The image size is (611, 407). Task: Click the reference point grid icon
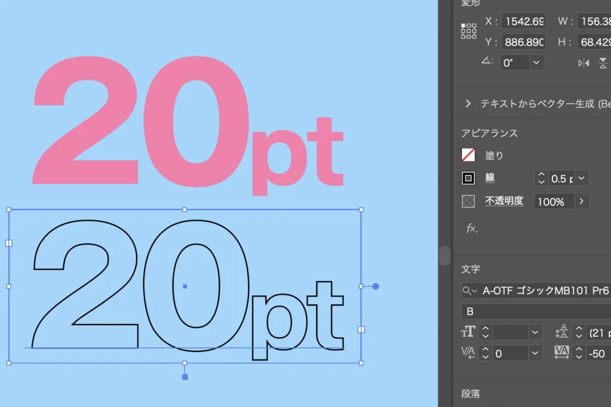(x=469, y=31)
